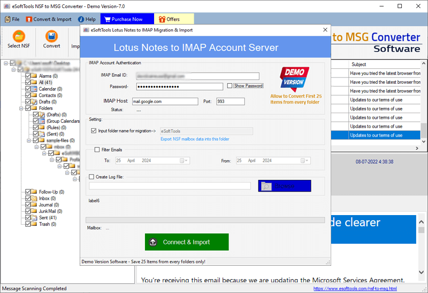The image size is (428, 293).
Task: Check the Create Log File option
Action: coord(91,177)
